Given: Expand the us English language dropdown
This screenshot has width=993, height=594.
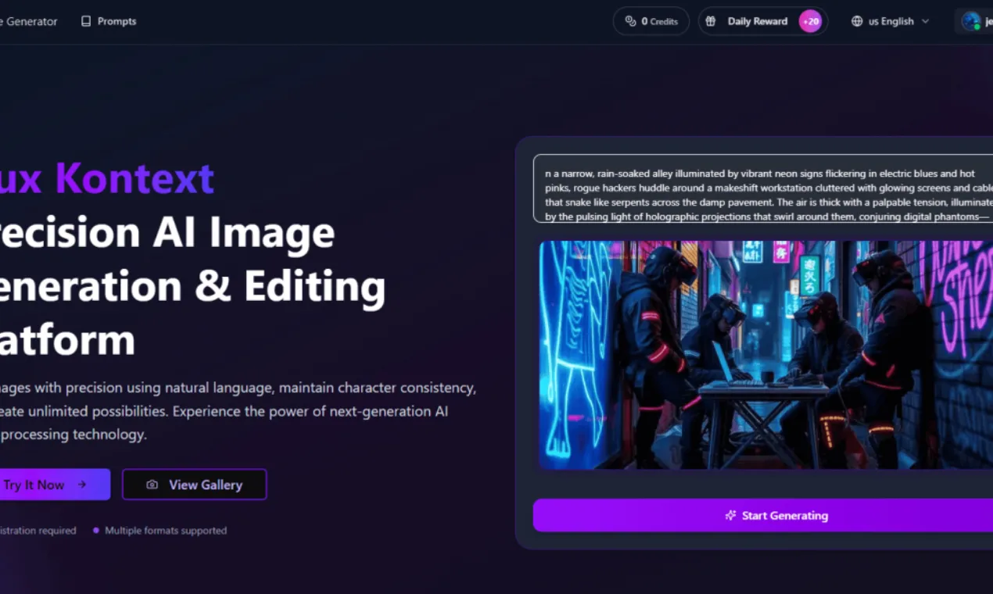Looking at the screenshot, I should click(x=891, y=21).
